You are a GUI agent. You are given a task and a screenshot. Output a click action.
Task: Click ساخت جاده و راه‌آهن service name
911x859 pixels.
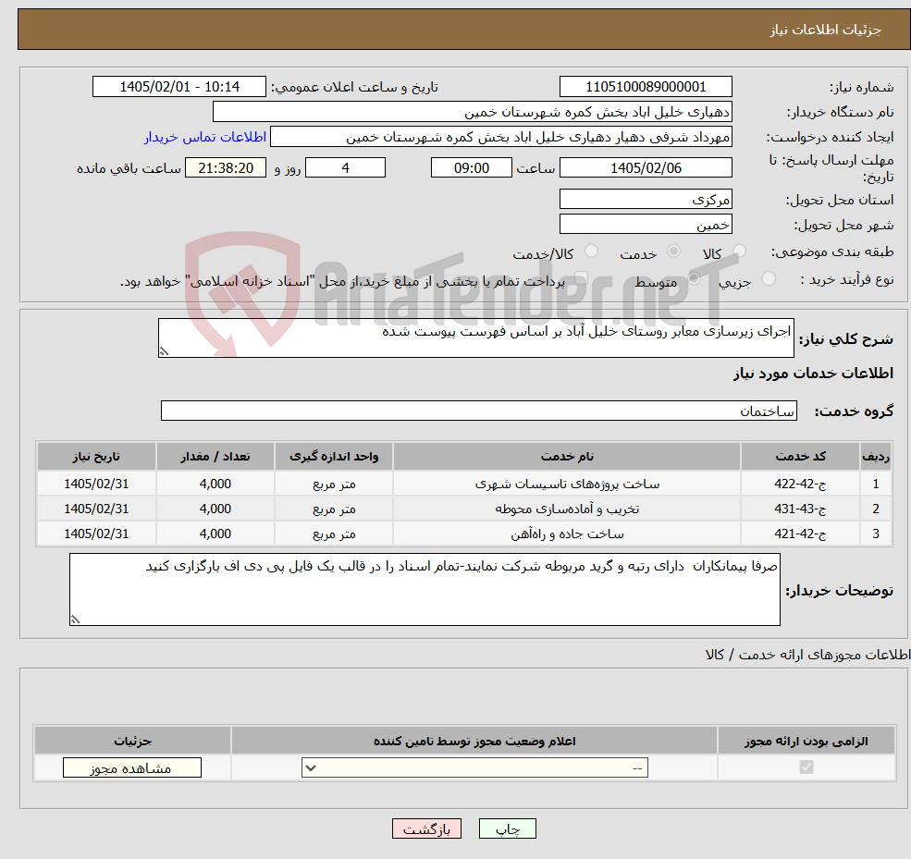click(567, 534)
